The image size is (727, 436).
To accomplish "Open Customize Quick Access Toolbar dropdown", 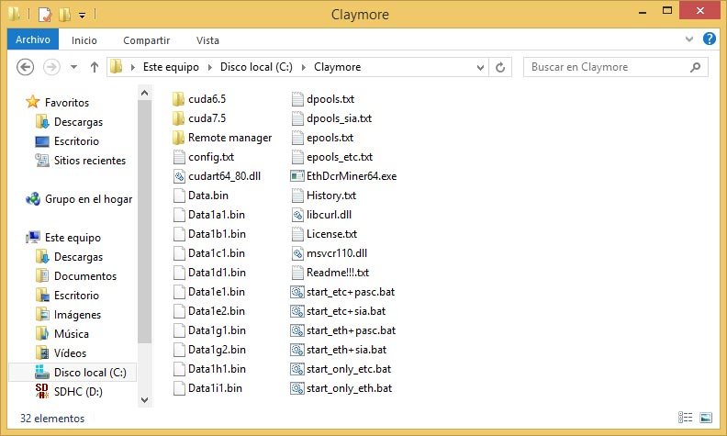I will pos(82,16).
